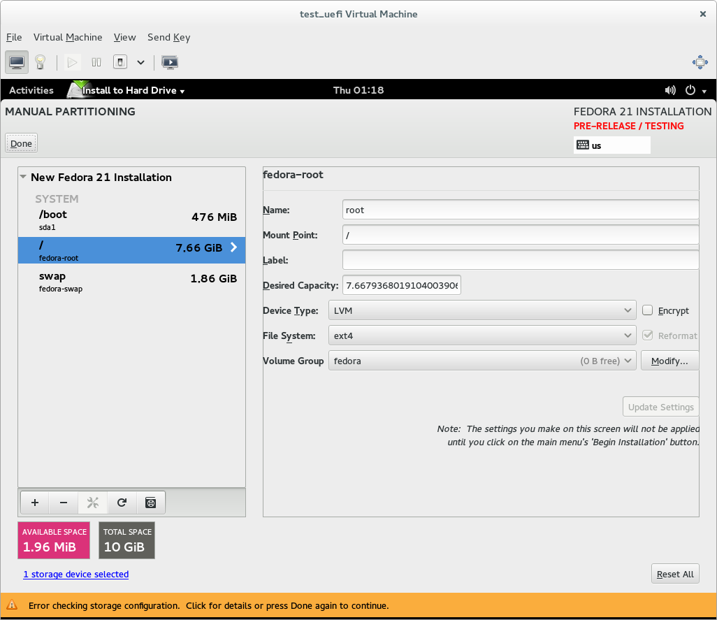Screen dimensions: 717x620
Task: Click the MANUAL PARTITIONING title
Action: [70, 112]
